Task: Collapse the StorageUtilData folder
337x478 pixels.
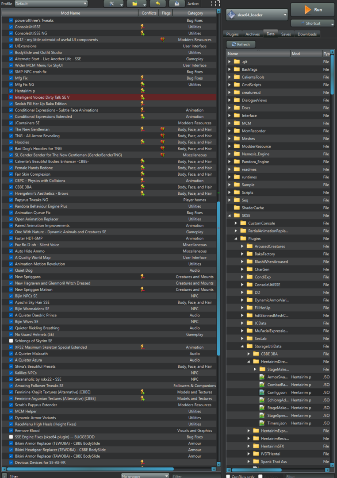Action: point(242,346)
